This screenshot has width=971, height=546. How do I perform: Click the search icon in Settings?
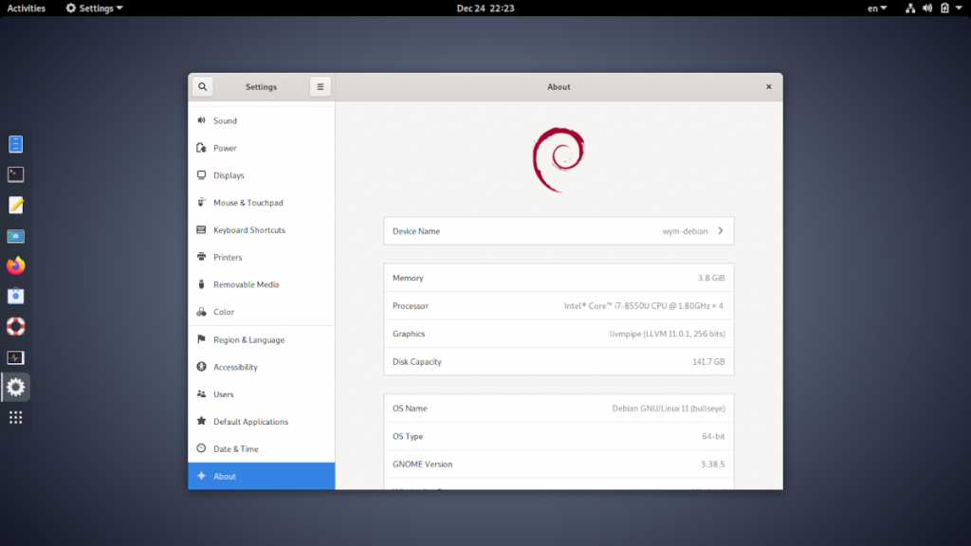[x=202, y=86]
